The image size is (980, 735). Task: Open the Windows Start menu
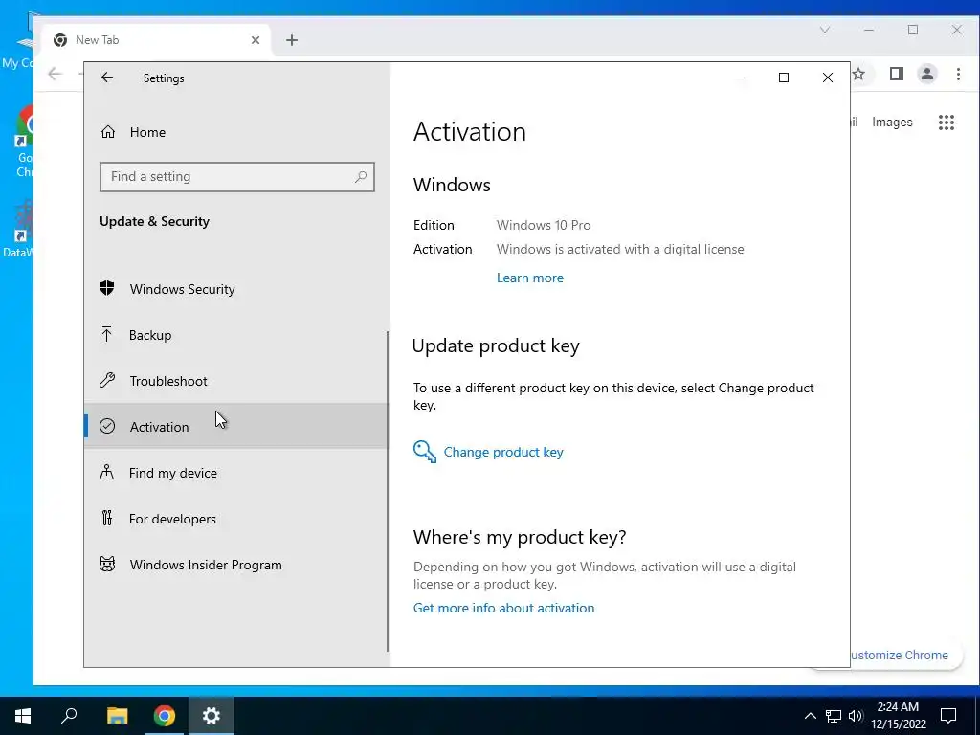(23, 716)
